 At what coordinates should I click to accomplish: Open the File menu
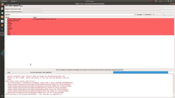tap(6, 6)
